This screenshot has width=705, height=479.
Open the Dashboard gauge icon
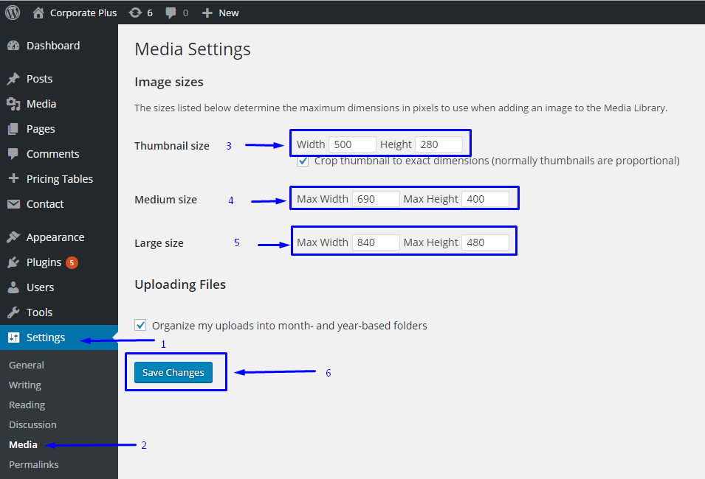click(13, 46)
